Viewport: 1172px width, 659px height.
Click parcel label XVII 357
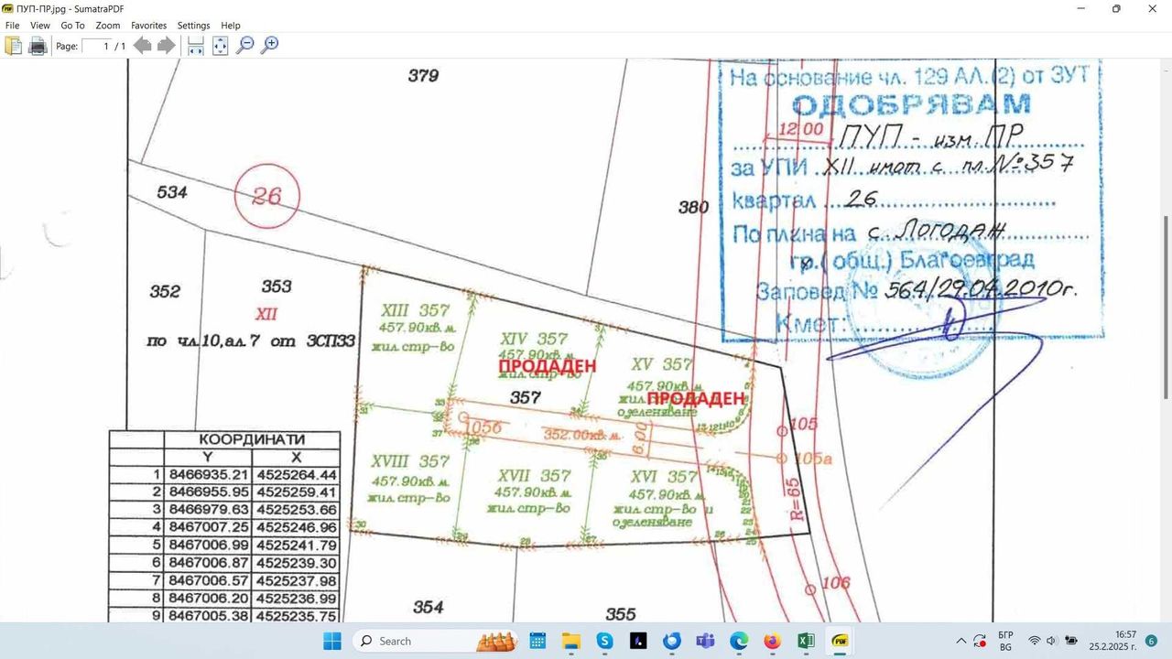pyautogui.click(x=534, y=476)
